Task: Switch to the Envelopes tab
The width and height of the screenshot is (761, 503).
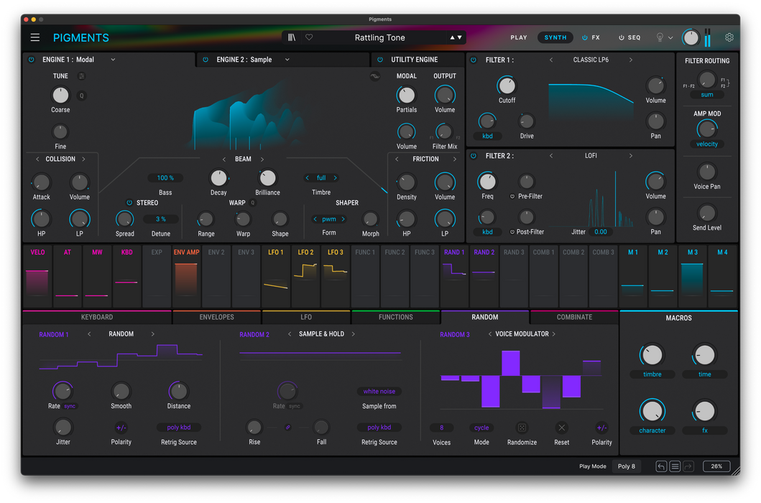Action: click(x=216, y=317)
